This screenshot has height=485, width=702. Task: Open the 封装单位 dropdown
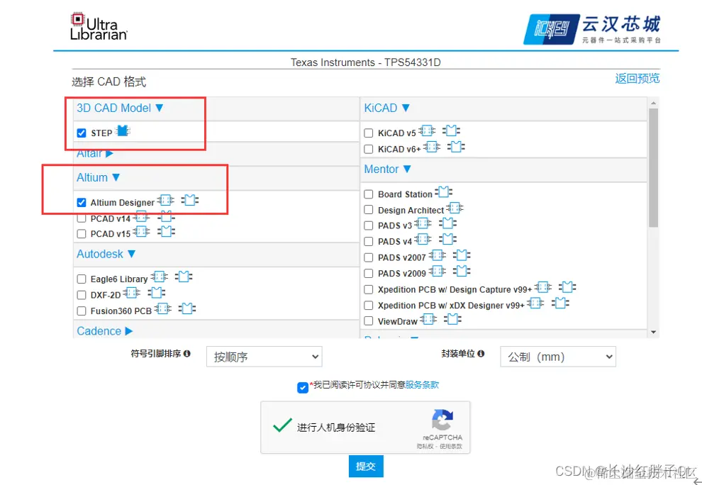pyautogui.click(x=558, y=357)
